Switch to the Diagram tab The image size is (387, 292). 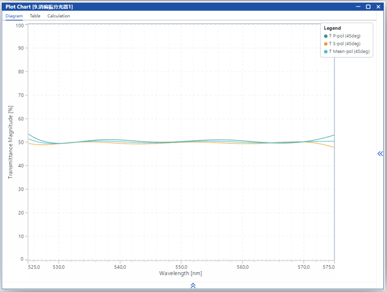14,16
